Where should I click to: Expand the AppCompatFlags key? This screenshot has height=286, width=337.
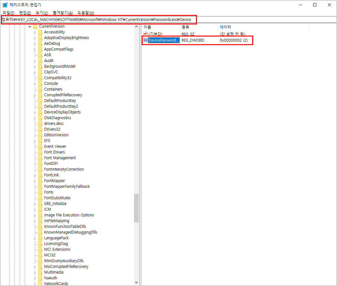[35, 50]
